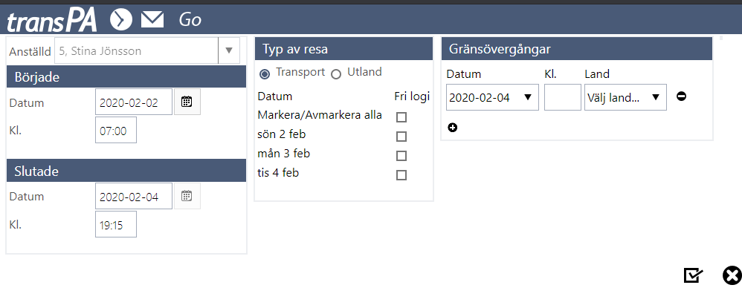The height and width of the screenshot is (308, 742).
Task: Open the round arrow navigation icon
Action: pyautogui.click(x=121, y=20)
